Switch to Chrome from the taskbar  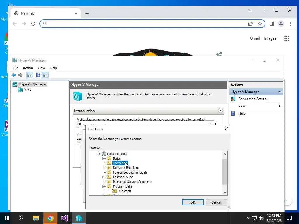pyautogui.click(x=50, y=218)
